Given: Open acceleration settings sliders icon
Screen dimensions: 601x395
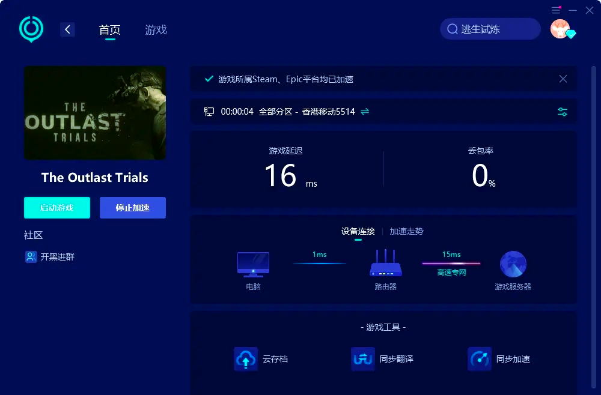Looking at the screenshot, I should (563, 112).
